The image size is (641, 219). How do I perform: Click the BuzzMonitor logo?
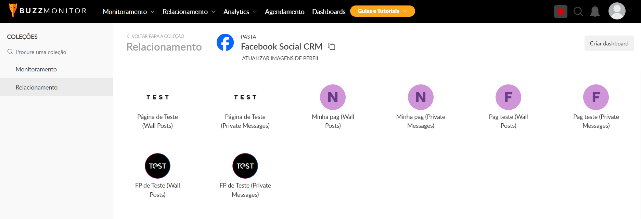click(48, 11)
